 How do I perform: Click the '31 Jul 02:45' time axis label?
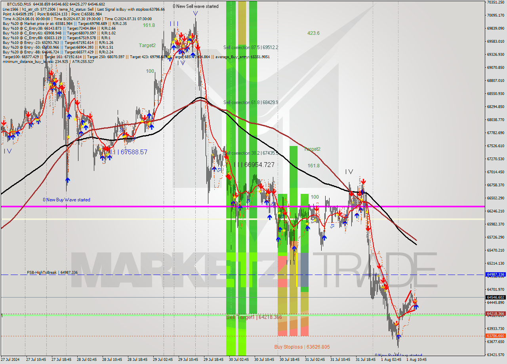point(315,360)
